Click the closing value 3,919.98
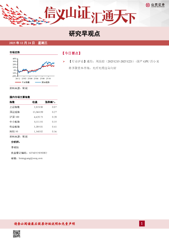Screen dimensions: 169x240 (38, 107)
